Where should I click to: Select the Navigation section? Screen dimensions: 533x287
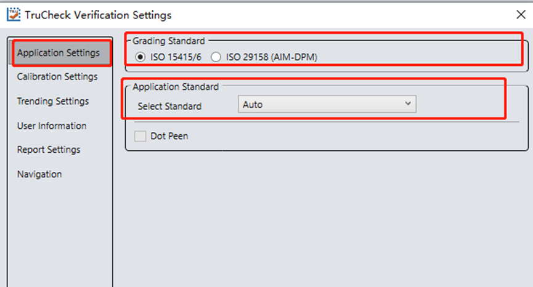(x=39, y=174)
